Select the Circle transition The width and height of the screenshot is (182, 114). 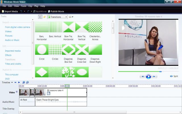click(x=42, y=50)
